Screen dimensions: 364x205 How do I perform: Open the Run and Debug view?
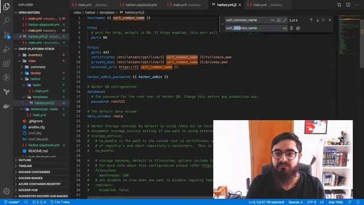[6, 49]
